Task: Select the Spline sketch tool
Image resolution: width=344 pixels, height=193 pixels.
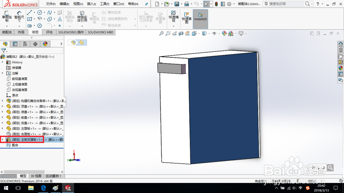Action: coord(50,12)
